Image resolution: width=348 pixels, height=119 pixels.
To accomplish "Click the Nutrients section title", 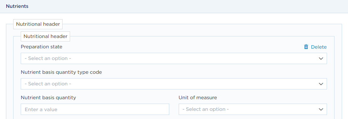I will click(17, 6).
